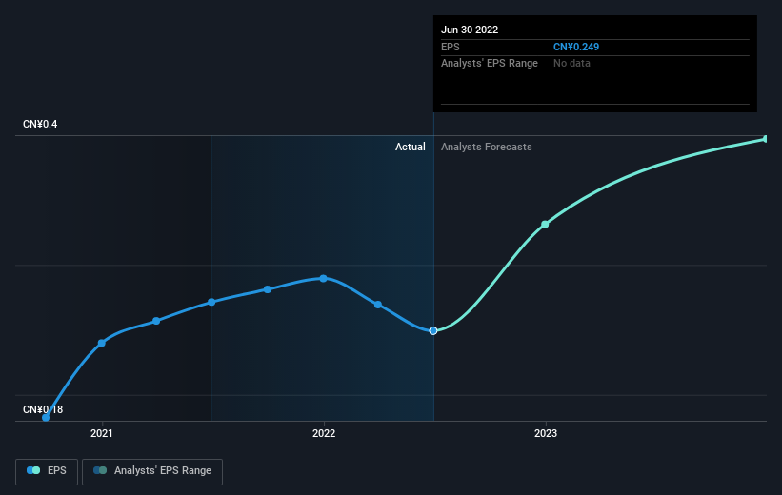Click the 'Actual' label
The height and width of the screenshot is (495, 782).
point(411,147)
